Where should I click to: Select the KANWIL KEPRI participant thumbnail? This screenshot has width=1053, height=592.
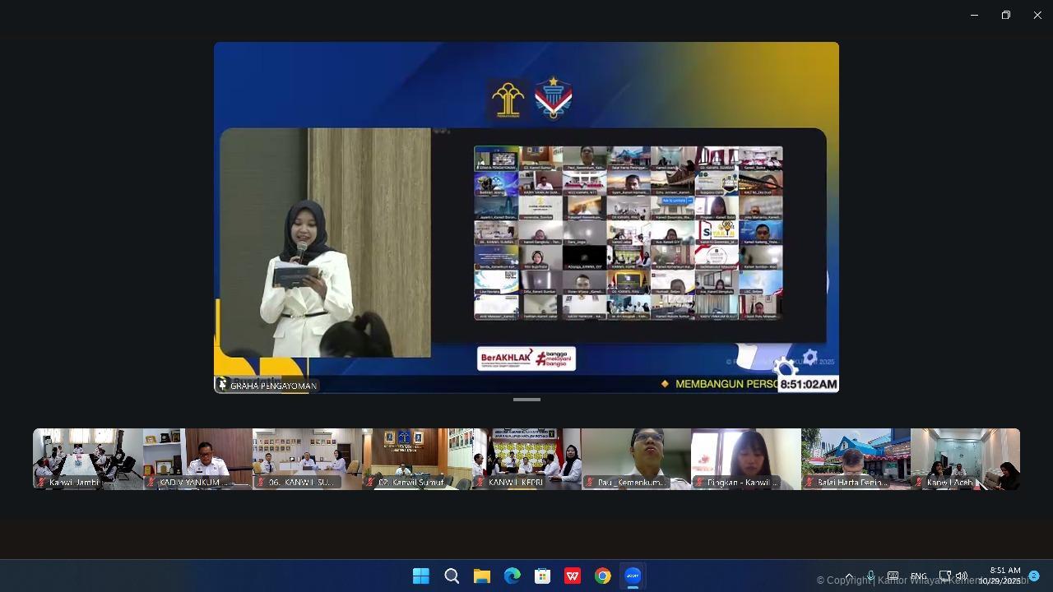tap(526, 458)
